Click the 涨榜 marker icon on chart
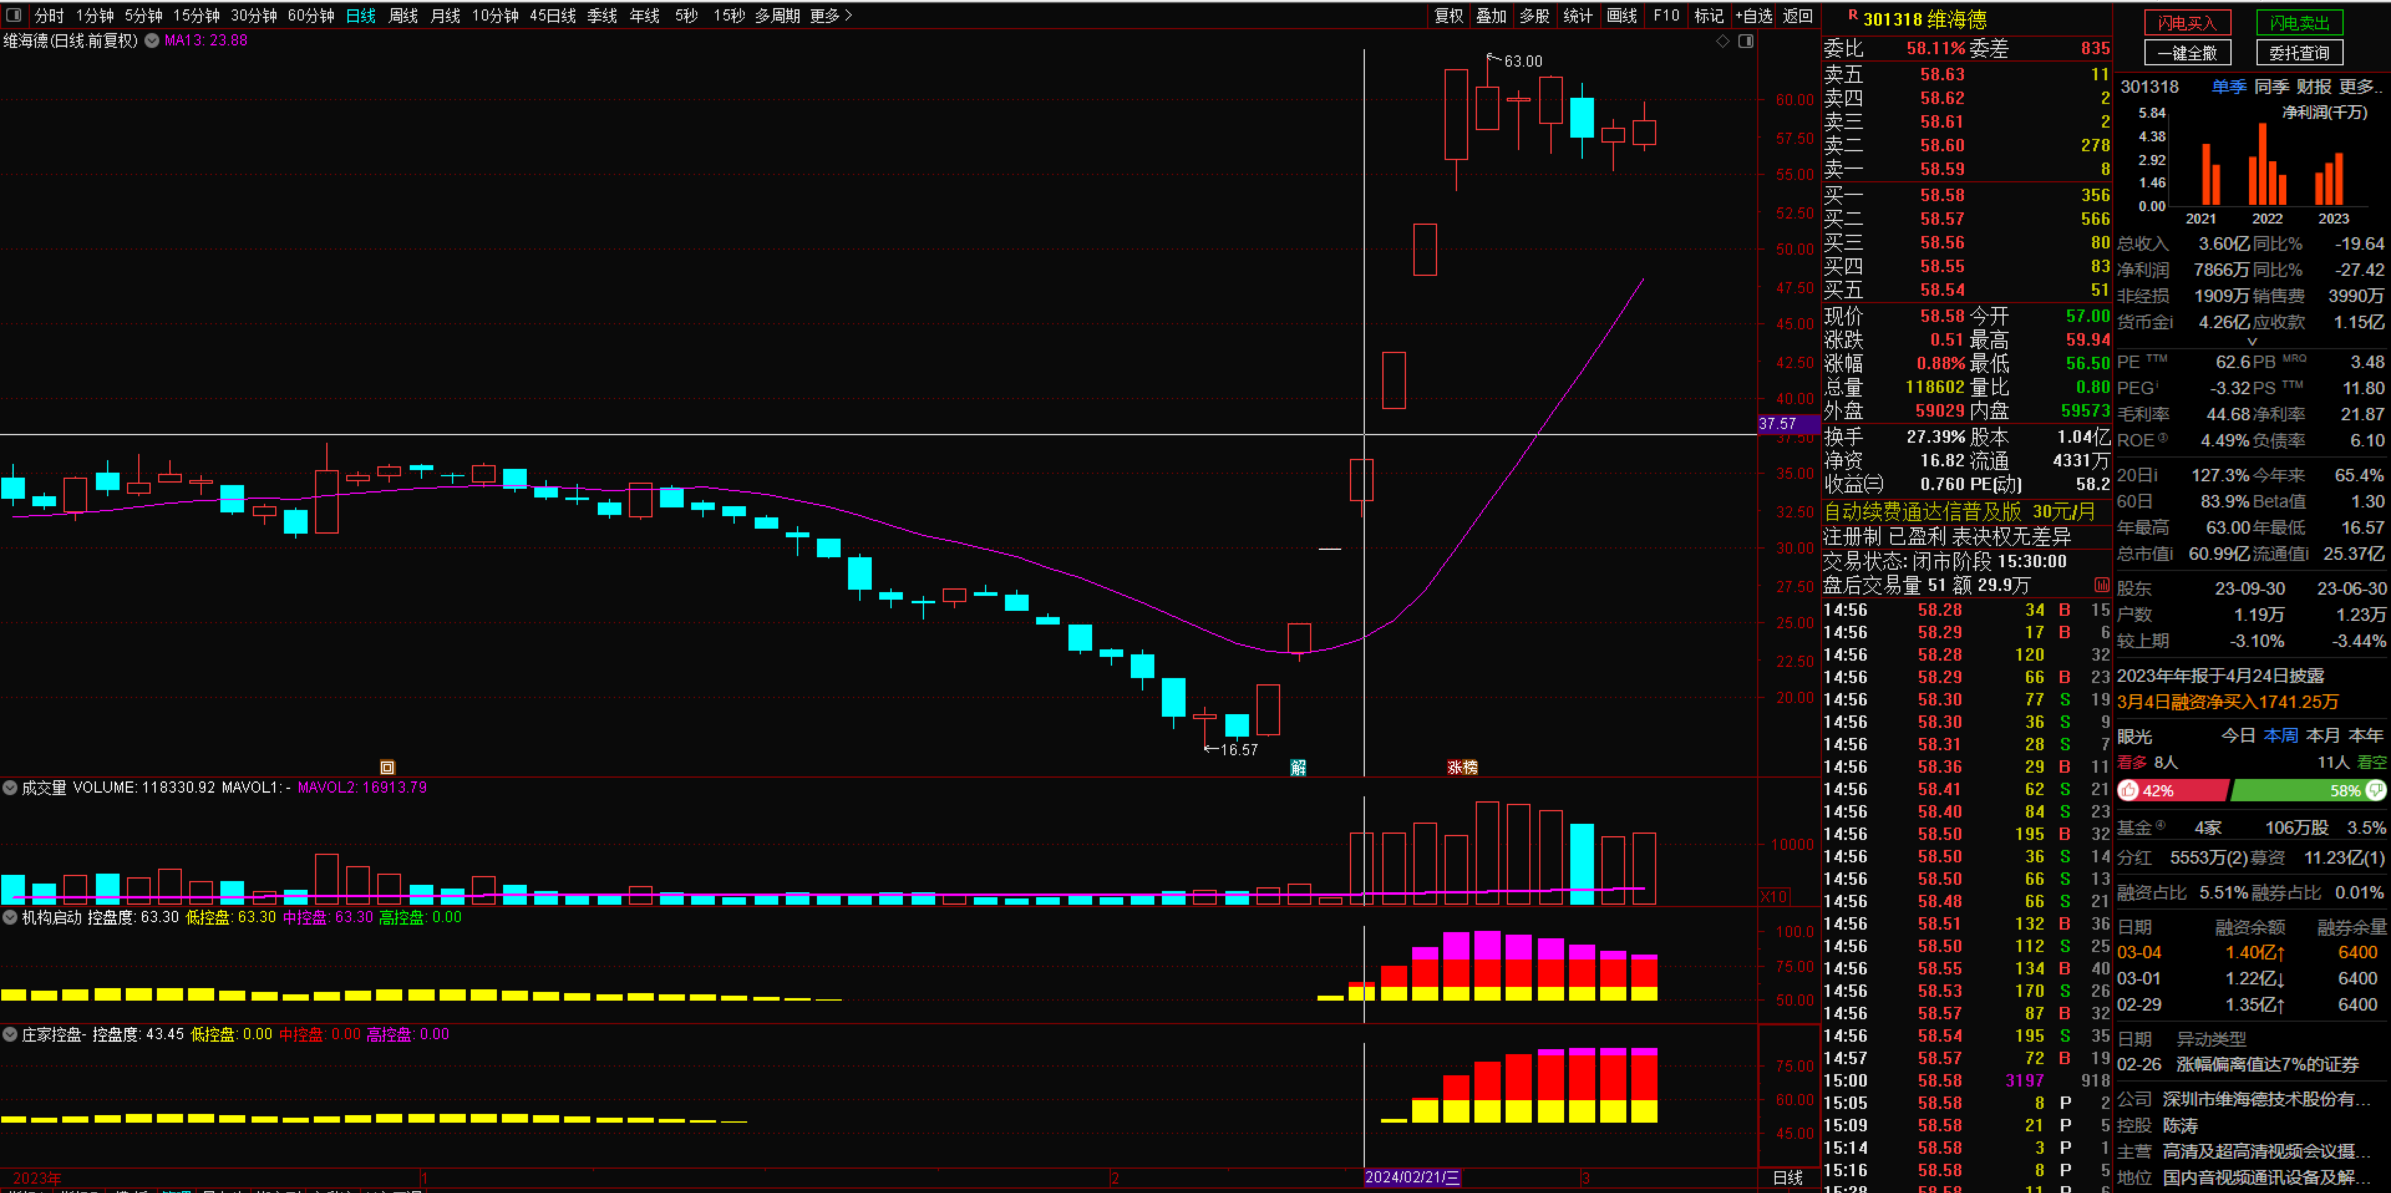 click(1462, 767)
